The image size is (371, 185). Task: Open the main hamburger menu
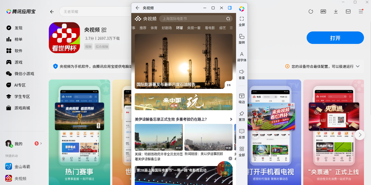361,11
